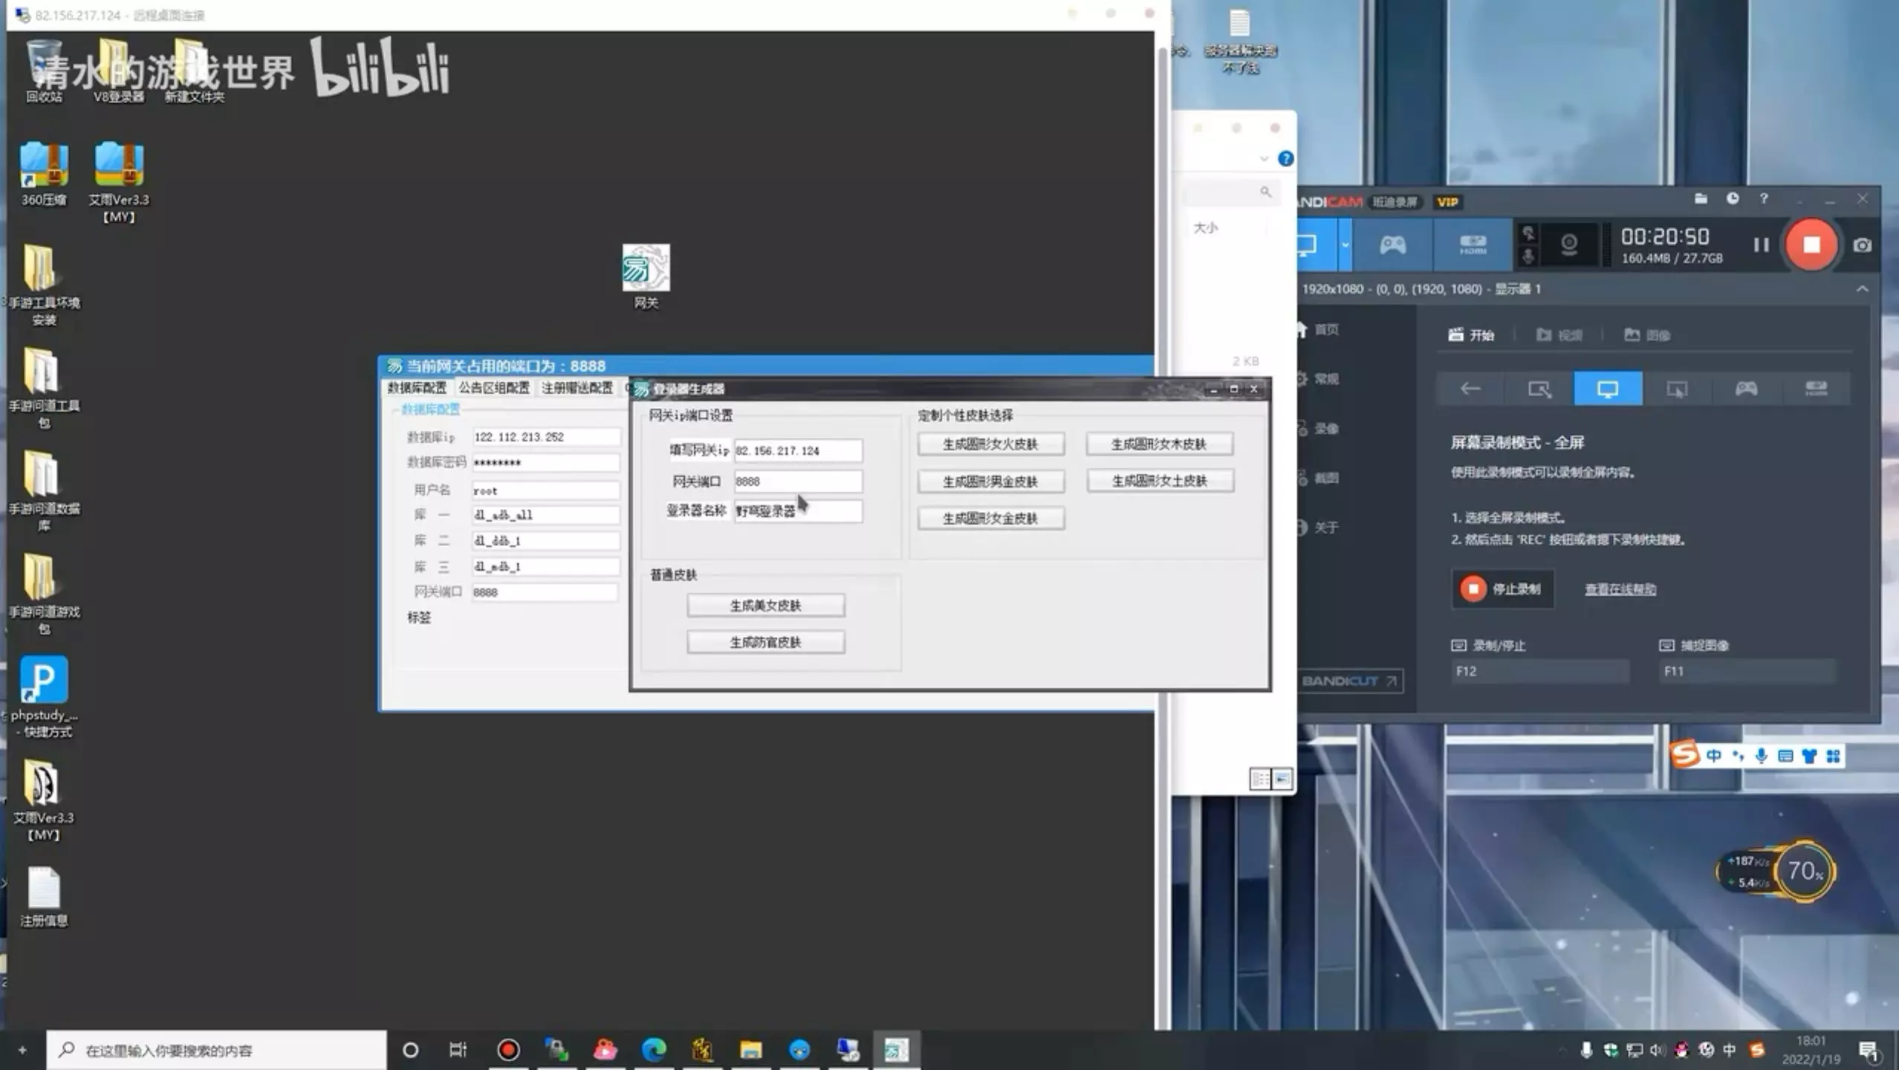Open Bandicam output folder icon
Viewport: 1899px width, 1070px height.
tap(1701, 198)
